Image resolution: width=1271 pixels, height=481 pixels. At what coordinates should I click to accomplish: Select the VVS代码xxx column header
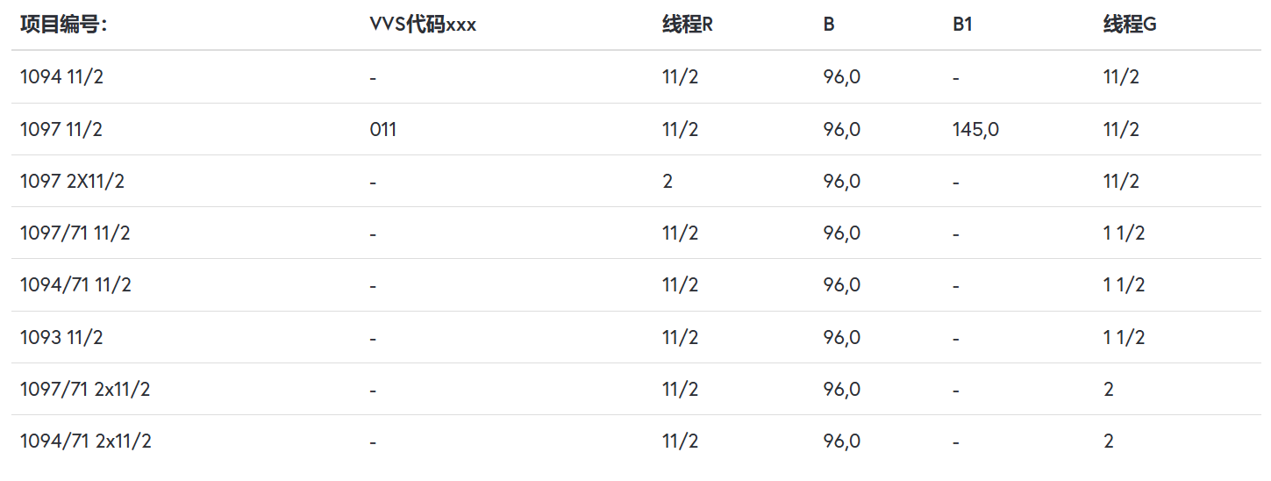tap(423, 25)
